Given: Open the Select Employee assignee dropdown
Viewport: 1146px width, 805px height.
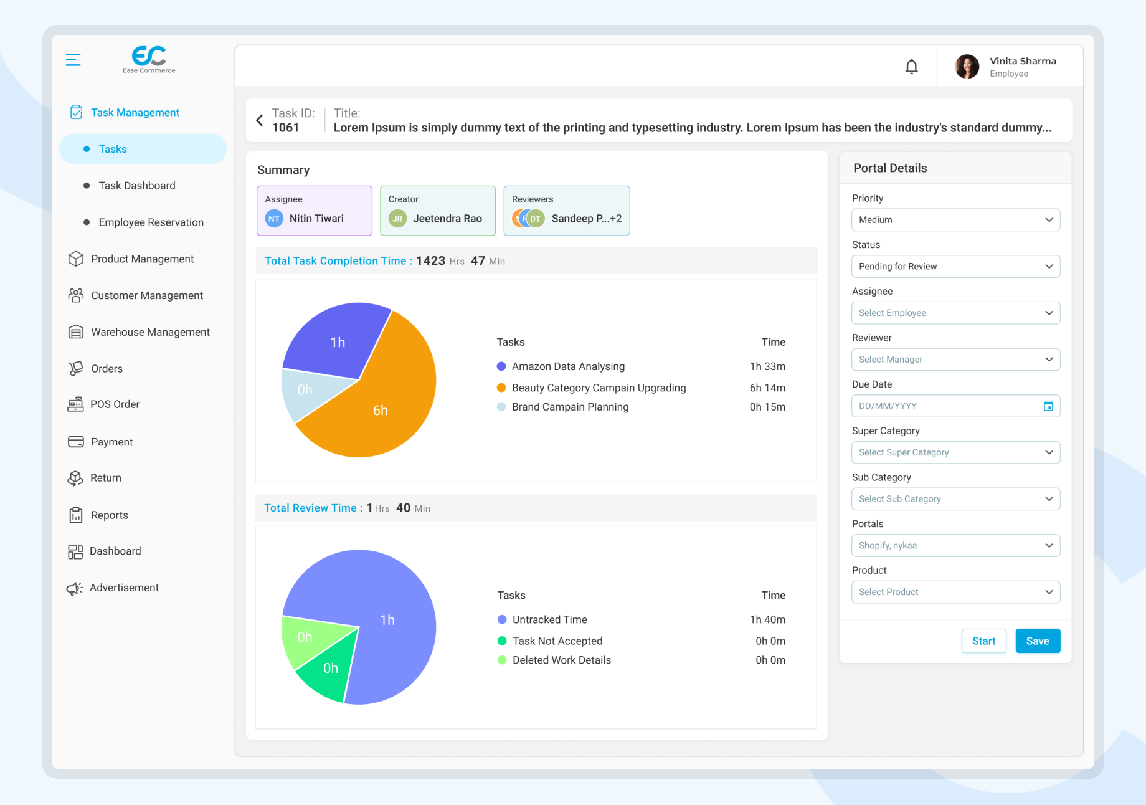Looking at the screenshot, I should pos(955,313).
